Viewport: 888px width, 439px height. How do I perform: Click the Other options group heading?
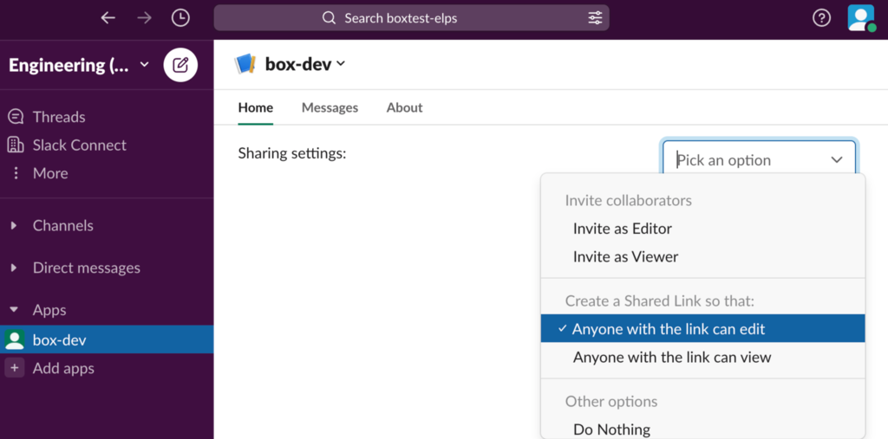click(611, 402)
